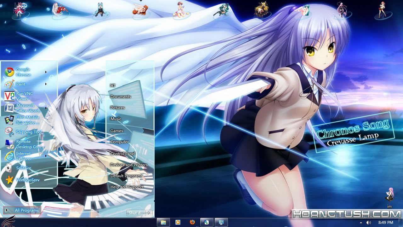Open the HT user folder
Viewport: 403px width, 227px height.
point(113,86)
